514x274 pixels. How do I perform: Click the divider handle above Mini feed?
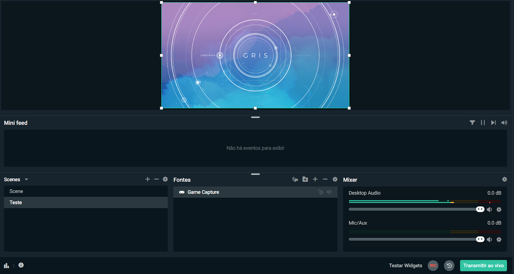pos(255,117)
